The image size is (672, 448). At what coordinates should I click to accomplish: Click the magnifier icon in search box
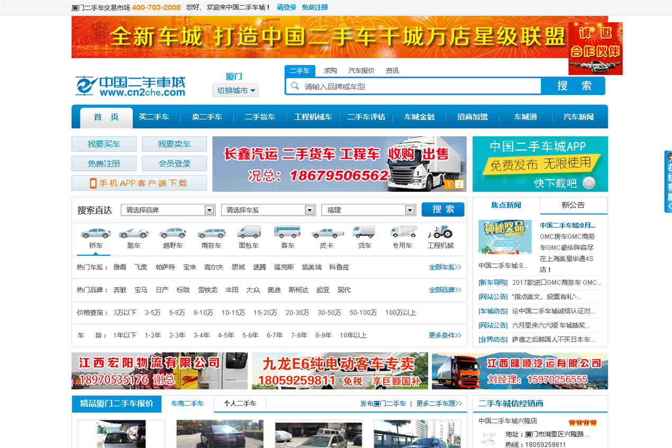(295, 86)
